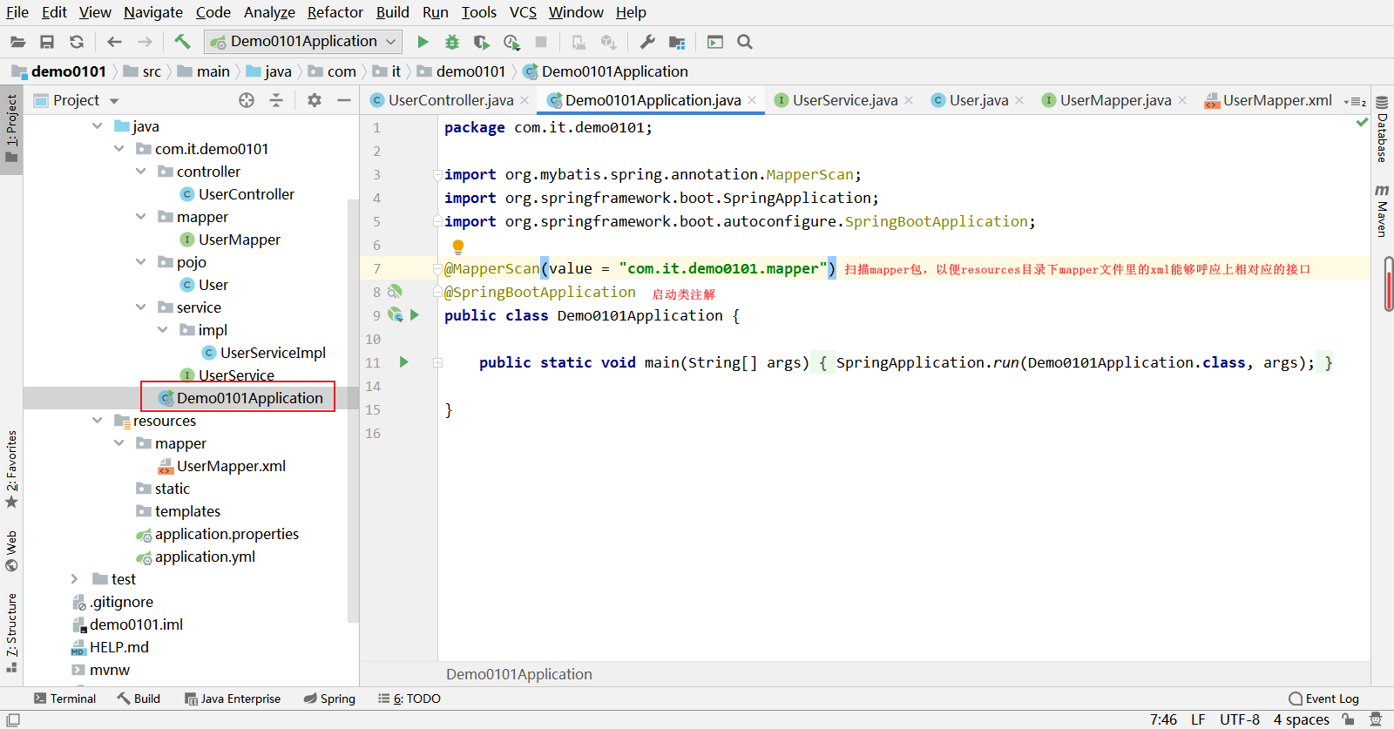The height and width of the screenshot is (729, 1394).
Task: Open the 6: TODO tool window
Action: click(409, 699)
